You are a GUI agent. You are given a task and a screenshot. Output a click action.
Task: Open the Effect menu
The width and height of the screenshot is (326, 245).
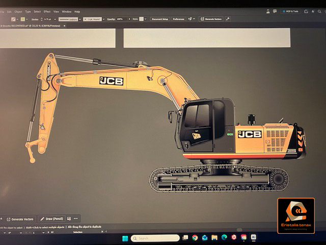click(47, 12)
